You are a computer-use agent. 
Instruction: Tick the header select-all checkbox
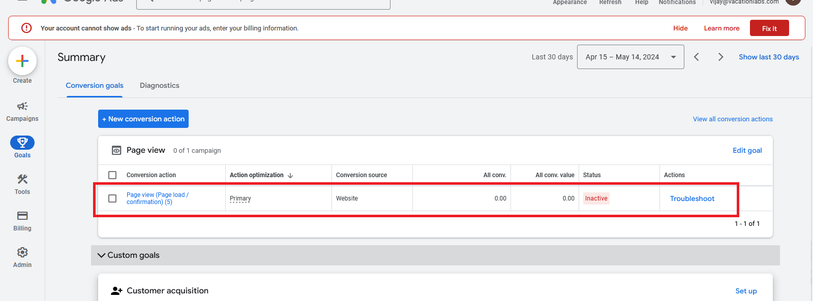point(112,175)
